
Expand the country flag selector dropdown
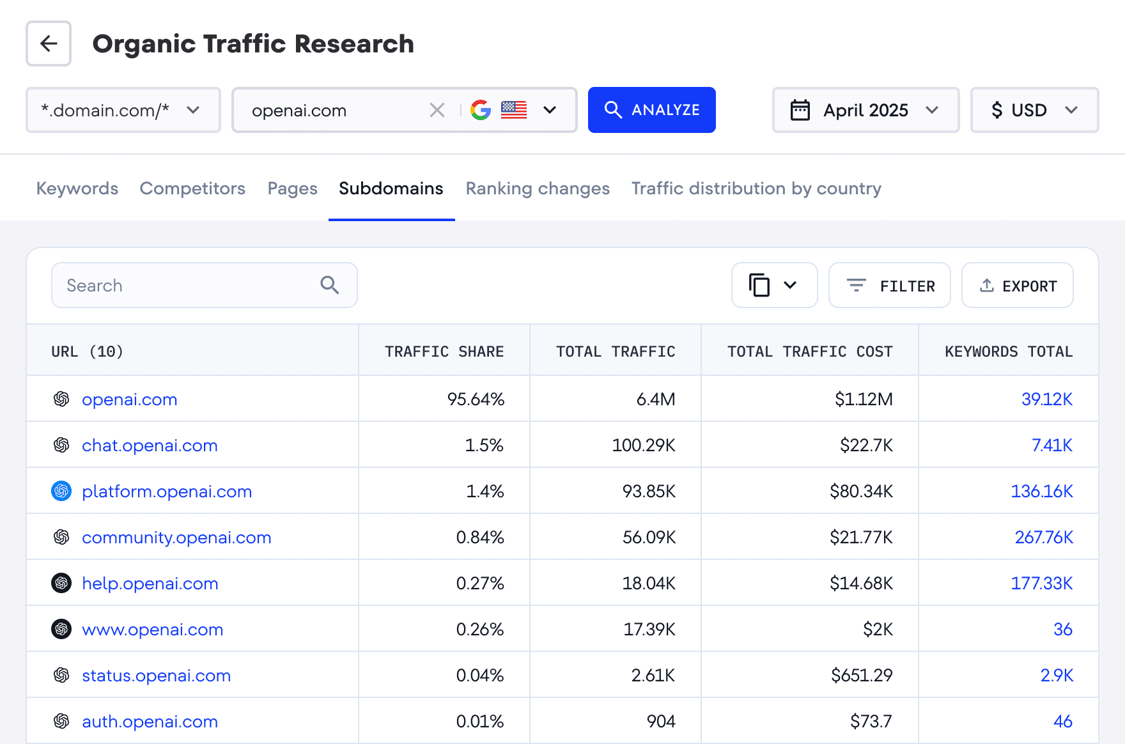[550, 110]
